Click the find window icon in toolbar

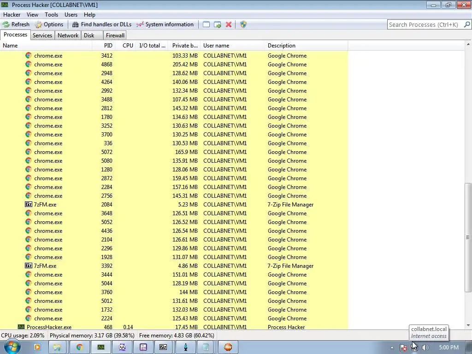[x=206, y=24]
